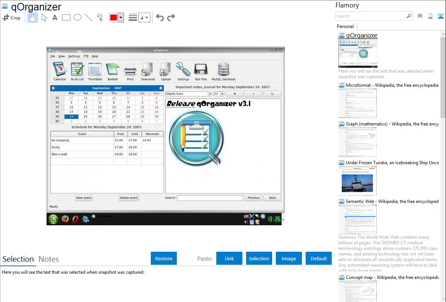Toggle underline U formatting button
446x302 pixels.
(x=272, y=93)
